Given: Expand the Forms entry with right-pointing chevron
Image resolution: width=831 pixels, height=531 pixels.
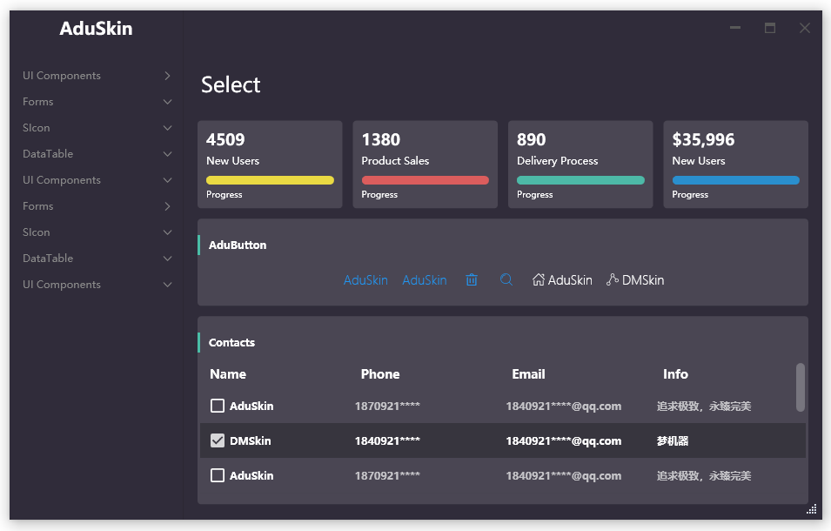Looking at the screenshot, I should [x=167, y=206].
